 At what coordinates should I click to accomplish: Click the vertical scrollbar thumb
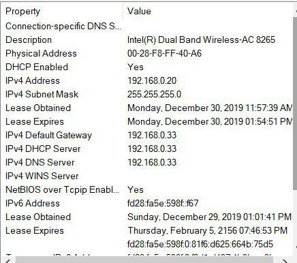(x=295, y=104)
